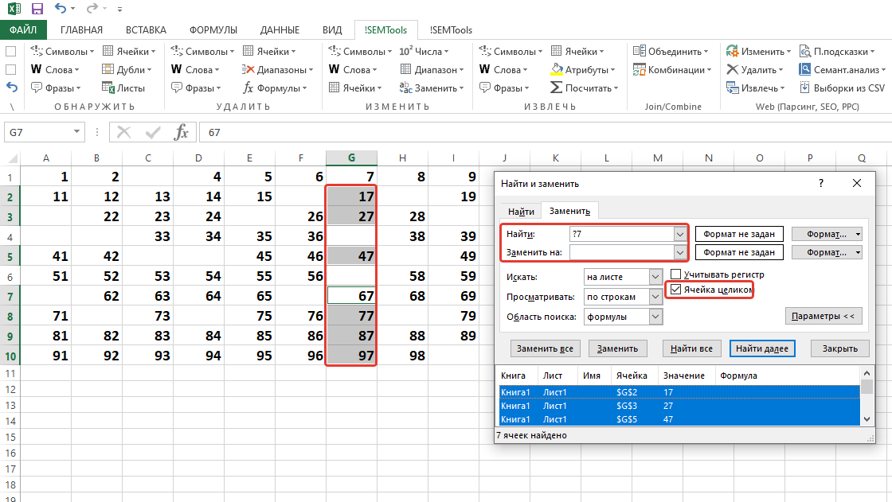Click the Заменить все button
Screen dimensions: 892x502
(x=545, y=348)
